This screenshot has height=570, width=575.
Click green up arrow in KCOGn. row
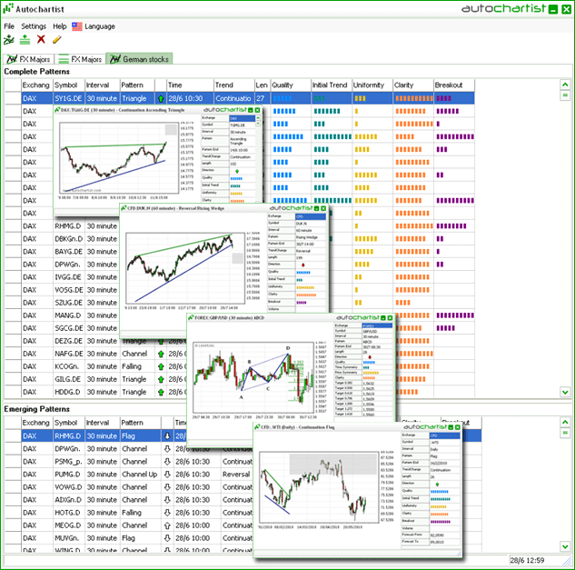[x=161, y=366]
